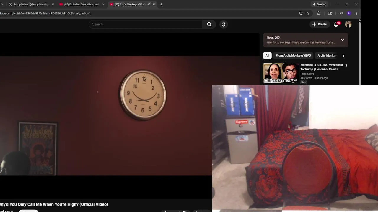
Task: Open the YouTube account avatar menu
Action: [x=348, y=24]
